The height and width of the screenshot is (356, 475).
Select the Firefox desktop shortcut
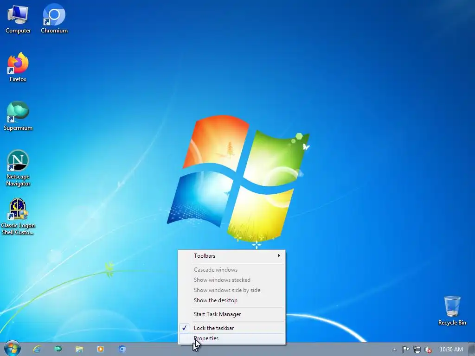18,67
